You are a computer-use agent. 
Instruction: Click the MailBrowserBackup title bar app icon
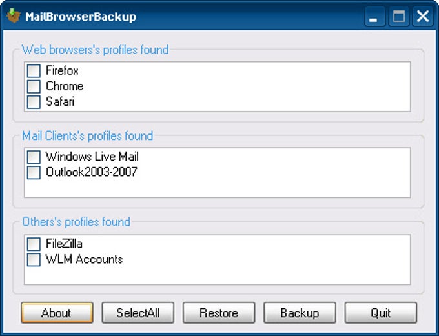tap(14, 16)
